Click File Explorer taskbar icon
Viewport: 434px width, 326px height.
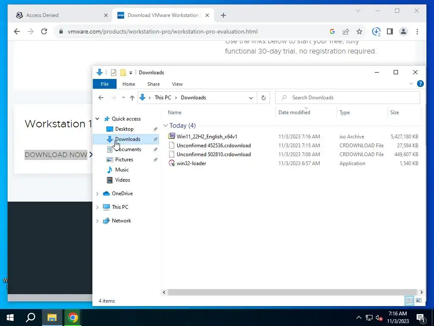click(x=52, y=318)
